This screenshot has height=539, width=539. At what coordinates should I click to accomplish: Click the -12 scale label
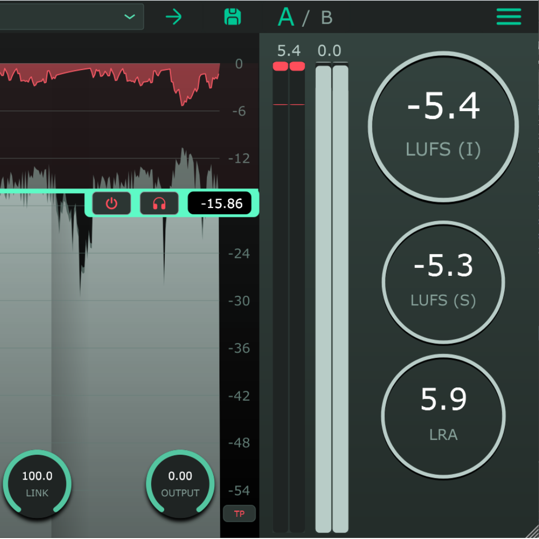point(239,158)
